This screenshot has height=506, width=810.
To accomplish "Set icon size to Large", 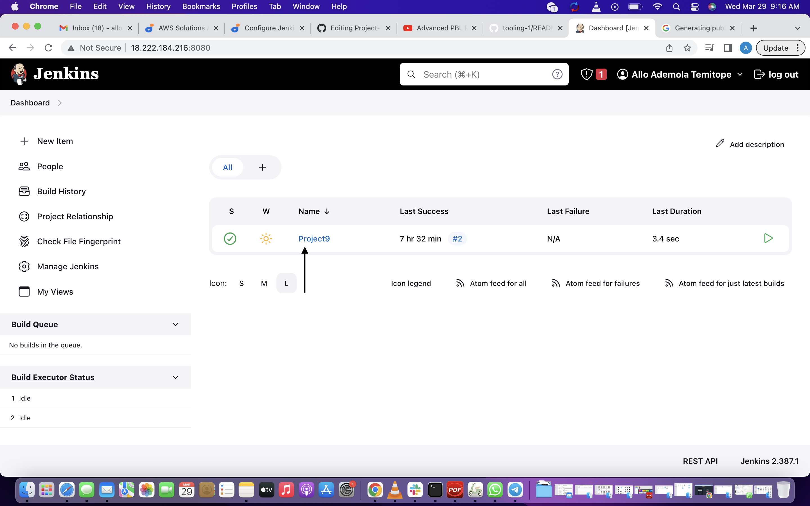I will (x=286, y=283).
